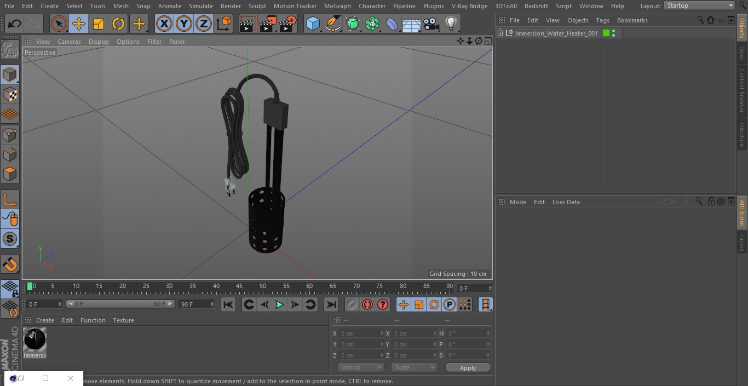Add a Camera object

[x=431, y=24]
